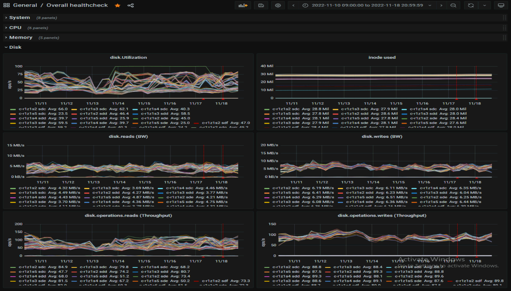The width and height of the screenshot is (511, 291).
Task: Cycle view mode with monitor icon
Action: pyautogui.click(x=501, y=5)
